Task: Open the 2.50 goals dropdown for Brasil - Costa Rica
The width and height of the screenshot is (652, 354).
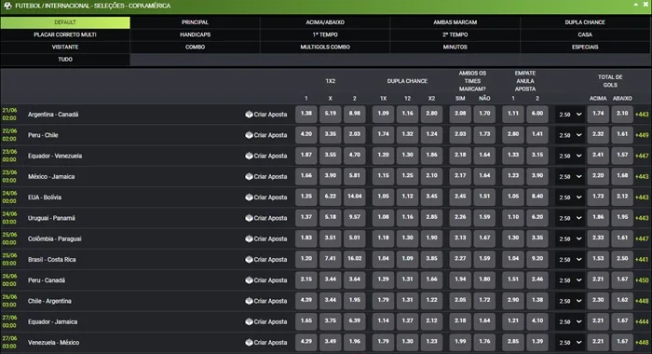Action: point(570,260)
